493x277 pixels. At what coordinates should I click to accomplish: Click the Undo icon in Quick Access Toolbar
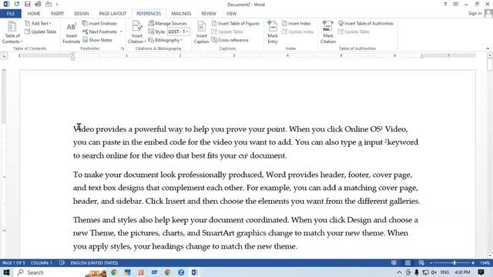[17, 5]
